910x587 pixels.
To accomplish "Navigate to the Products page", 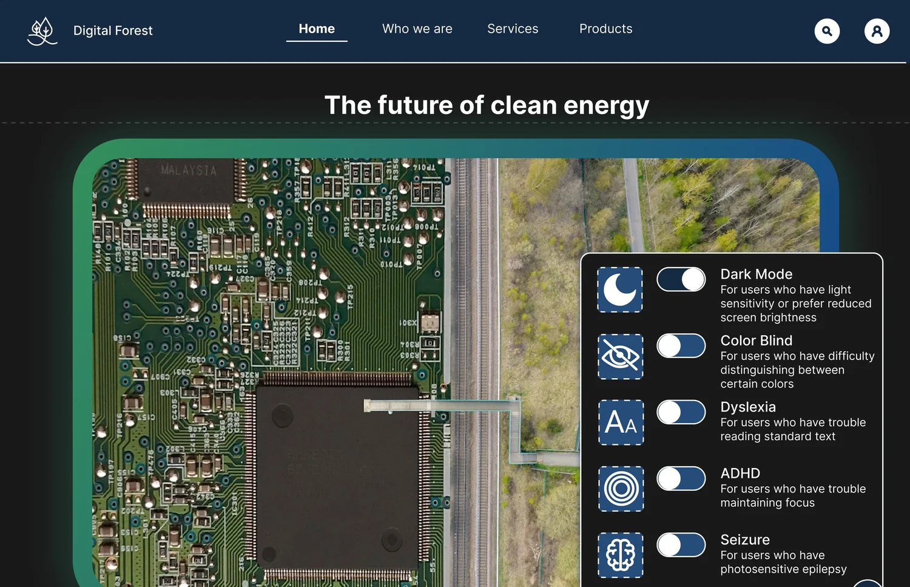I will [605, 29].
